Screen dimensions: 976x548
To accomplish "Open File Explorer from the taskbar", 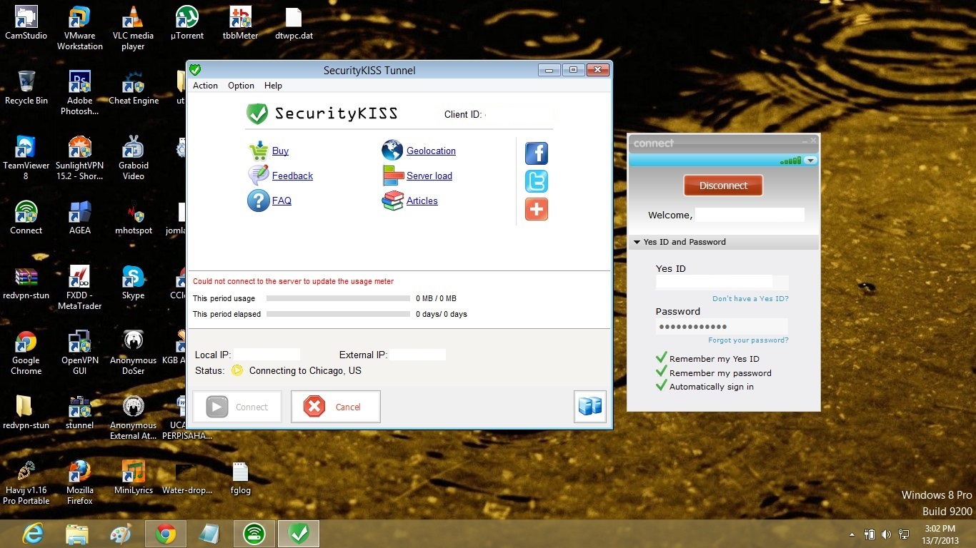I will coord(77,534).
